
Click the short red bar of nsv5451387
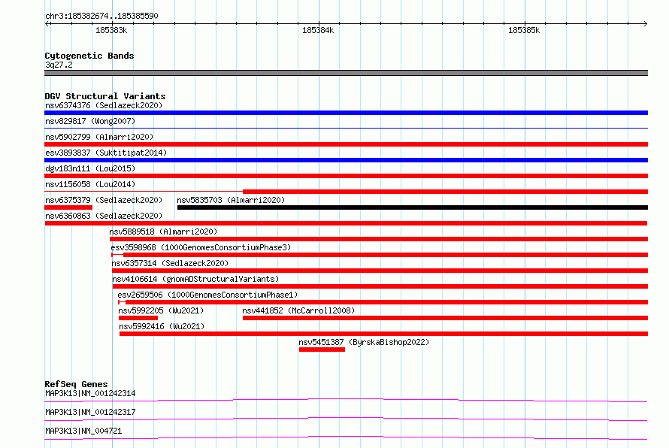(x=322, y=350)
